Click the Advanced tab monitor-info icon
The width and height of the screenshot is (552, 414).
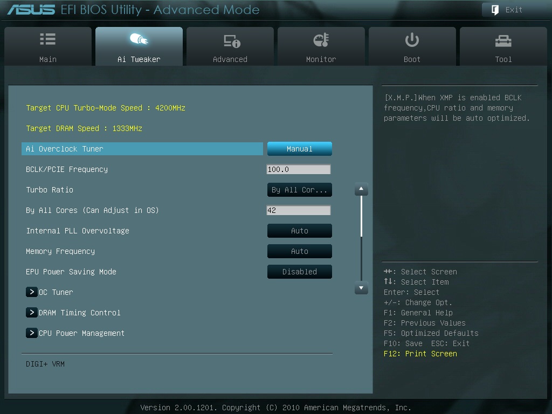[x=232, y=41]
